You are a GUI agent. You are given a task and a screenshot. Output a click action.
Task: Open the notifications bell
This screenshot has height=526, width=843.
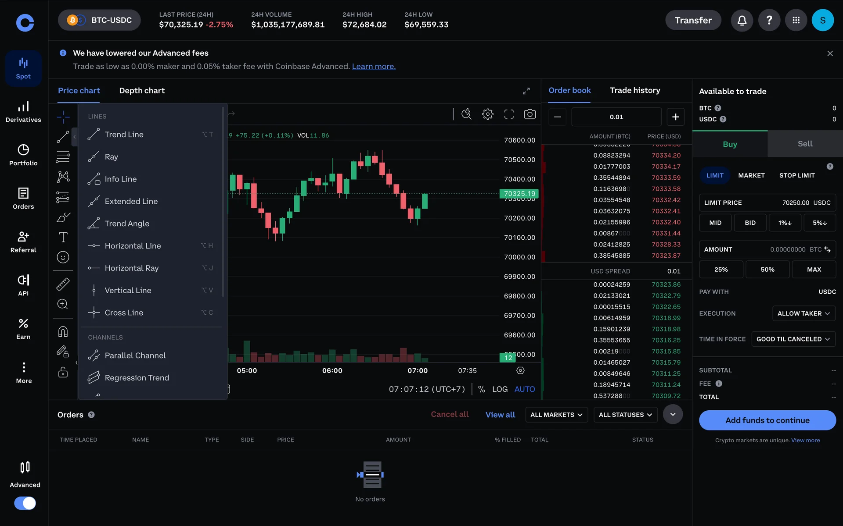pyautogui.click(x=742, y=20)
